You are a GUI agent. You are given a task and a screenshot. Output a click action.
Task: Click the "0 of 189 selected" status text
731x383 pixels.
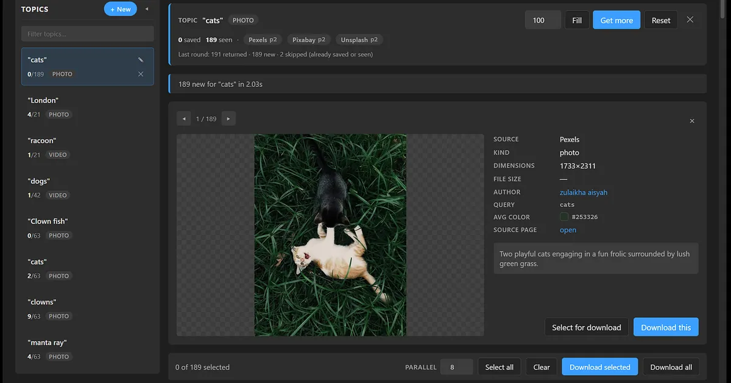[x=202, y=367]
